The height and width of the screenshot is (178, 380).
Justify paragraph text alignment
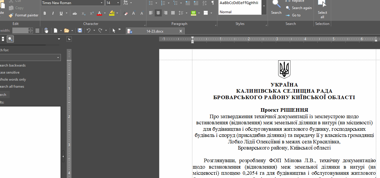click(x=173, y=13)
